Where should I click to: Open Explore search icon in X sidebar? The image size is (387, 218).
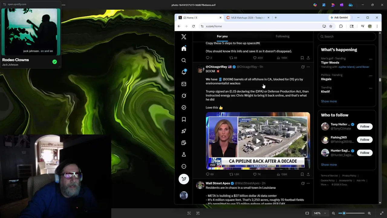pyautogui.click(x=184, y=61)
